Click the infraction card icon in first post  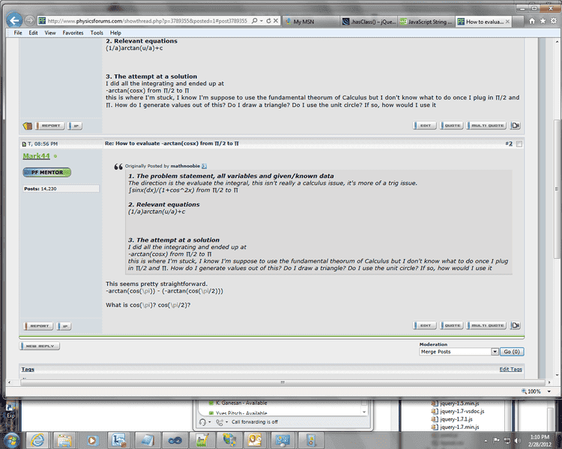point(27,126)
